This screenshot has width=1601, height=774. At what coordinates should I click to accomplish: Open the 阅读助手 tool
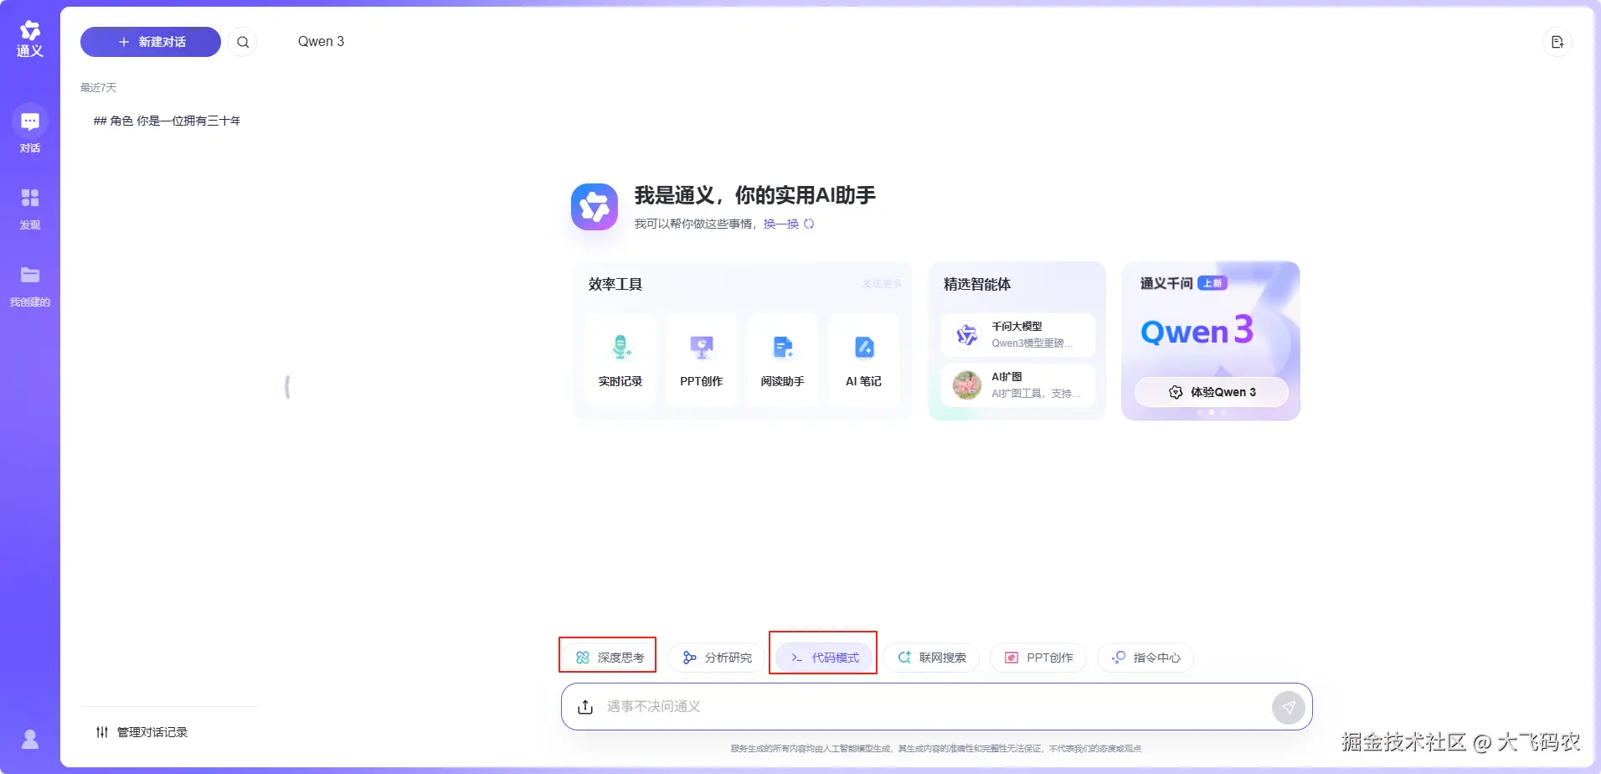pyautogui.click(x=783, y=360)
